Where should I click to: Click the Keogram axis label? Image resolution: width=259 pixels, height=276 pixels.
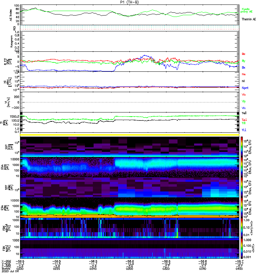point(11,41)
